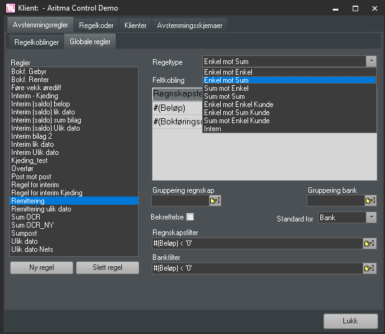Collapse the Regeltype dropdown arrow
This screenshot has height=334, width=385.
(x=371, y=61)
